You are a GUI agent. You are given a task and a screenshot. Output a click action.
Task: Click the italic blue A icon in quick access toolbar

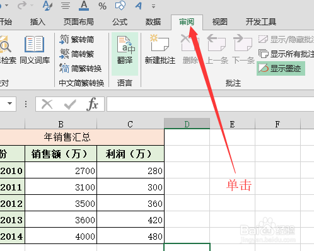coord(139,6)
